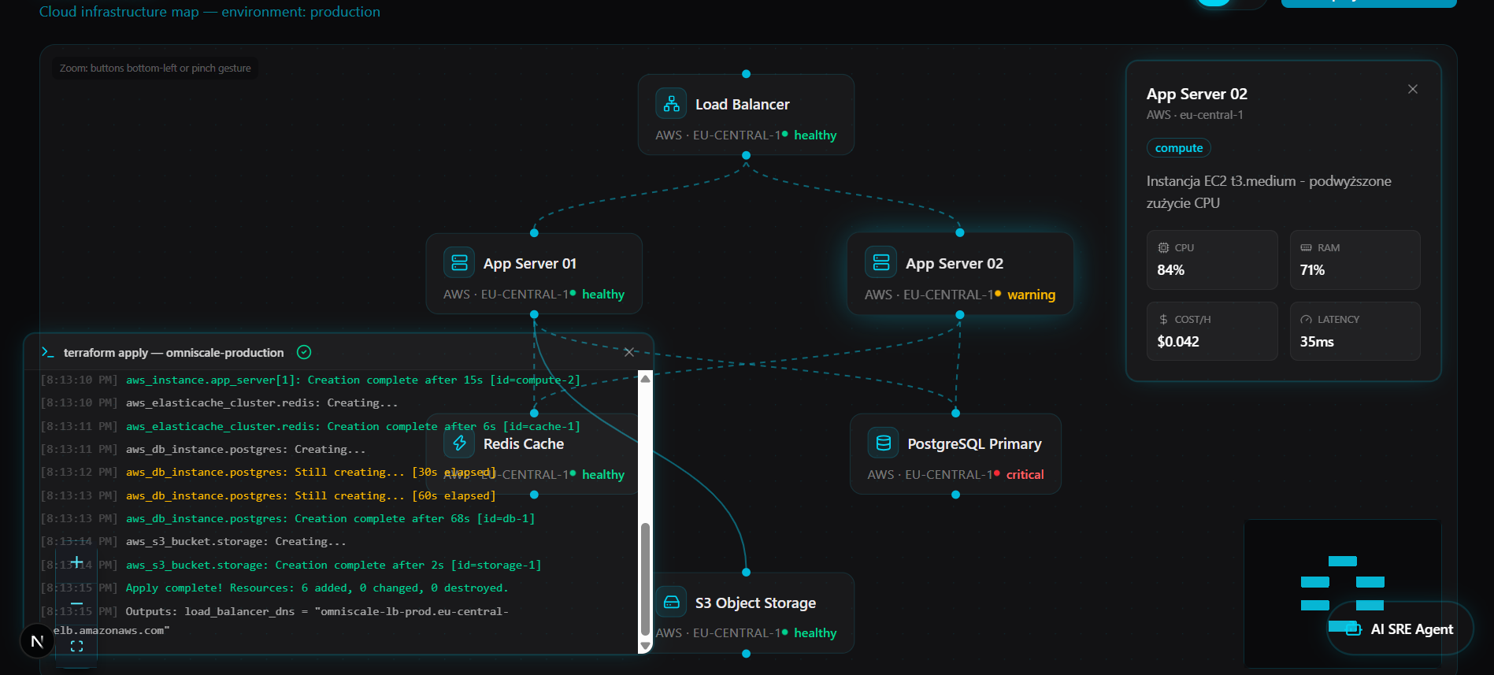Click the terminal scrollbar thumb
This screenshot has height=675, width=1494.
click(x=645, y=579)
